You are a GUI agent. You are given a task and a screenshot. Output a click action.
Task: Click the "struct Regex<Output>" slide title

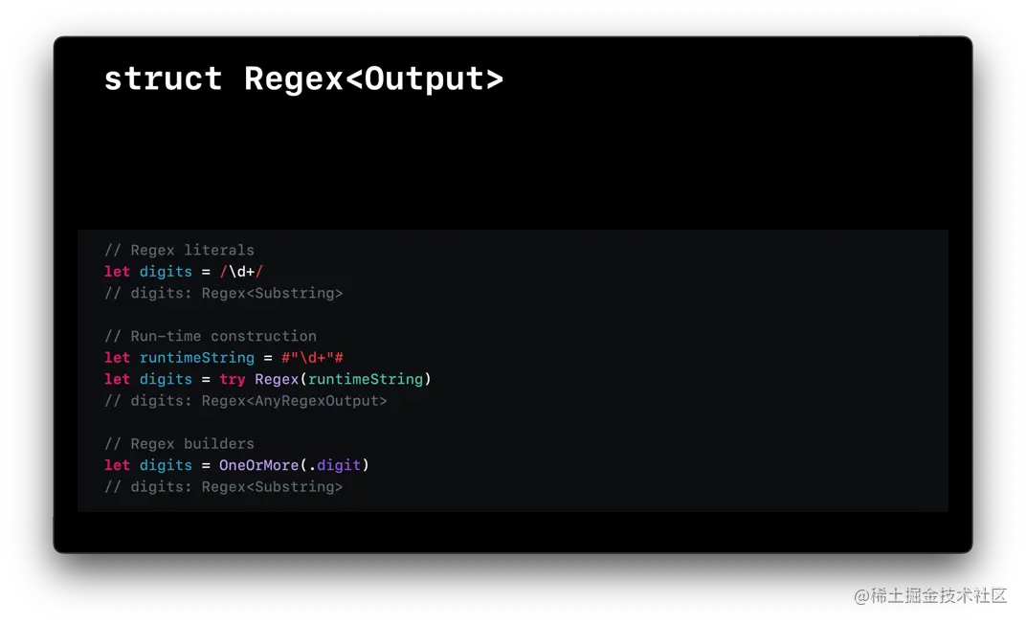pyautogui.click(x=302, y=78)
